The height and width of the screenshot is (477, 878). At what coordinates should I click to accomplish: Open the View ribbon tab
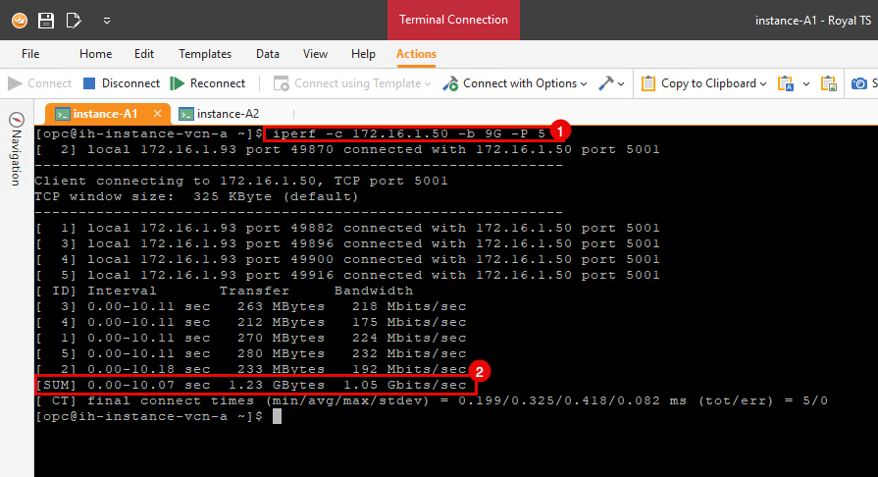[x=315, y=54]
